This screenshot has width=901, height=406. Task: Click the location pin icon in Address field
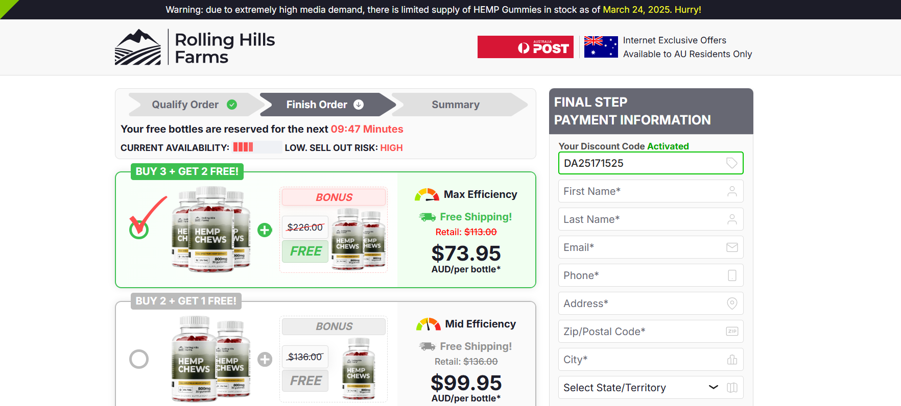pyautogui.click(x=731, y=303)
